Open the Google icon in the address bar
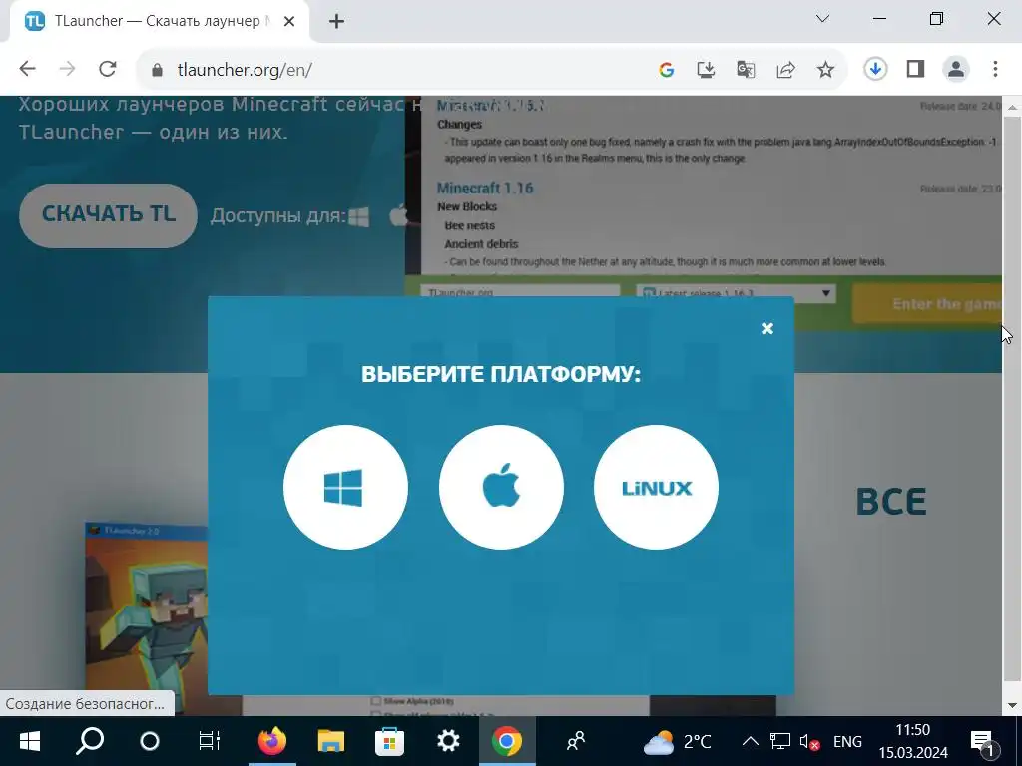 pos(666,70)
